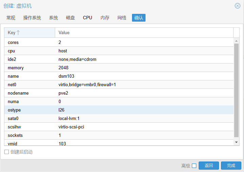Viewport: 244px width, 172px height.
Task: Click the value 'none,media=cdrom'
Action: click(x=77, y=59)
